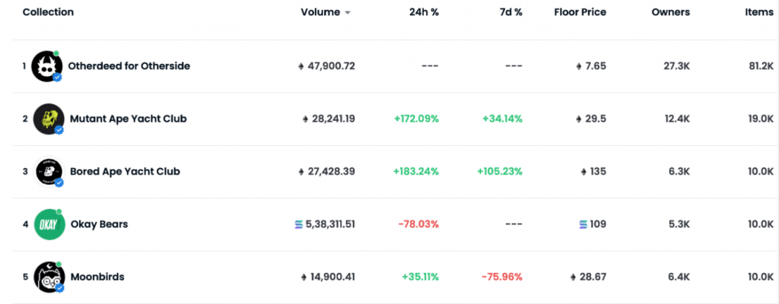Click the Mutant Ape Yacht Club avatar
Viewport: 779px width, 304px height.
(47, 119)
